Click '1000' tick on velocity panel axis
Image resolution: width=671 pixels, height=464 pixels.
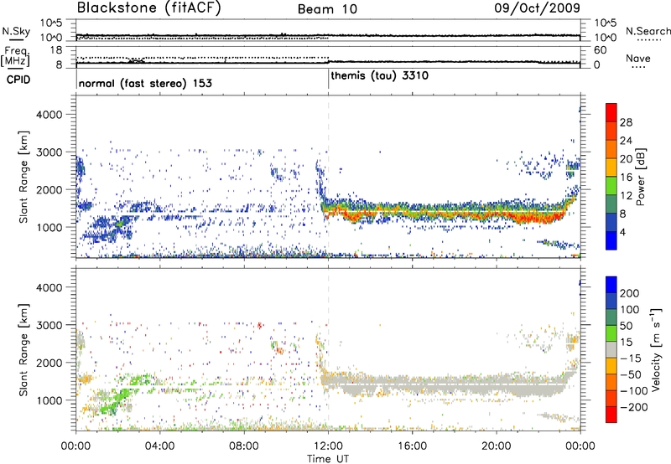coord(49,400)
